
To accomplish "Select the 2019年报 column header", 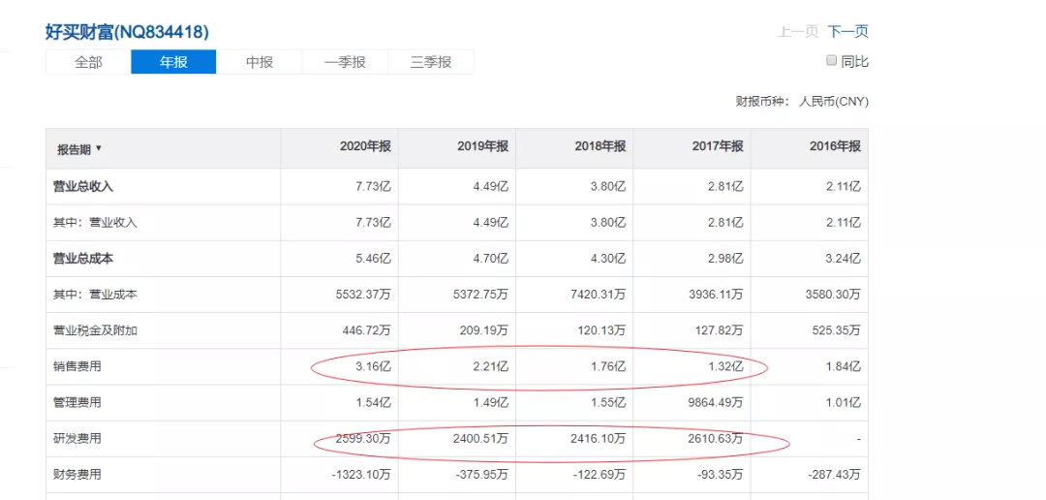I will click(483, 147).
